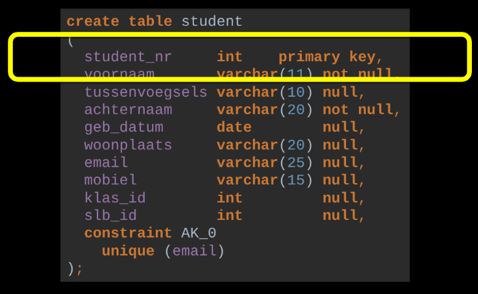The width and height of the screenshot is (478, 294).
Task: Select the 'date' data type
Action: [x=234, y=127]
